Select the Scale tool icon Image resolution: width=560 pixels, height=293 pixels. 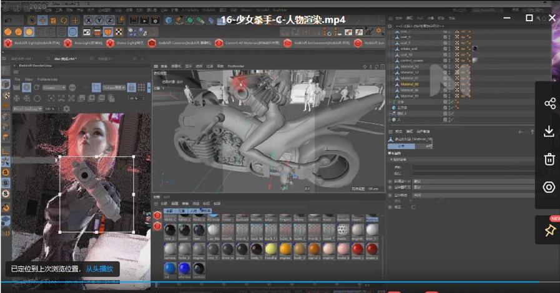click(x=53, y=21)
